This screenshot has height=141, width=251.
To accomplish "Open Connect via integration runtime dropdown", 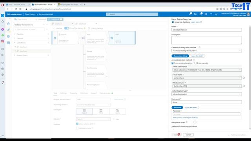I will point(207,51).
